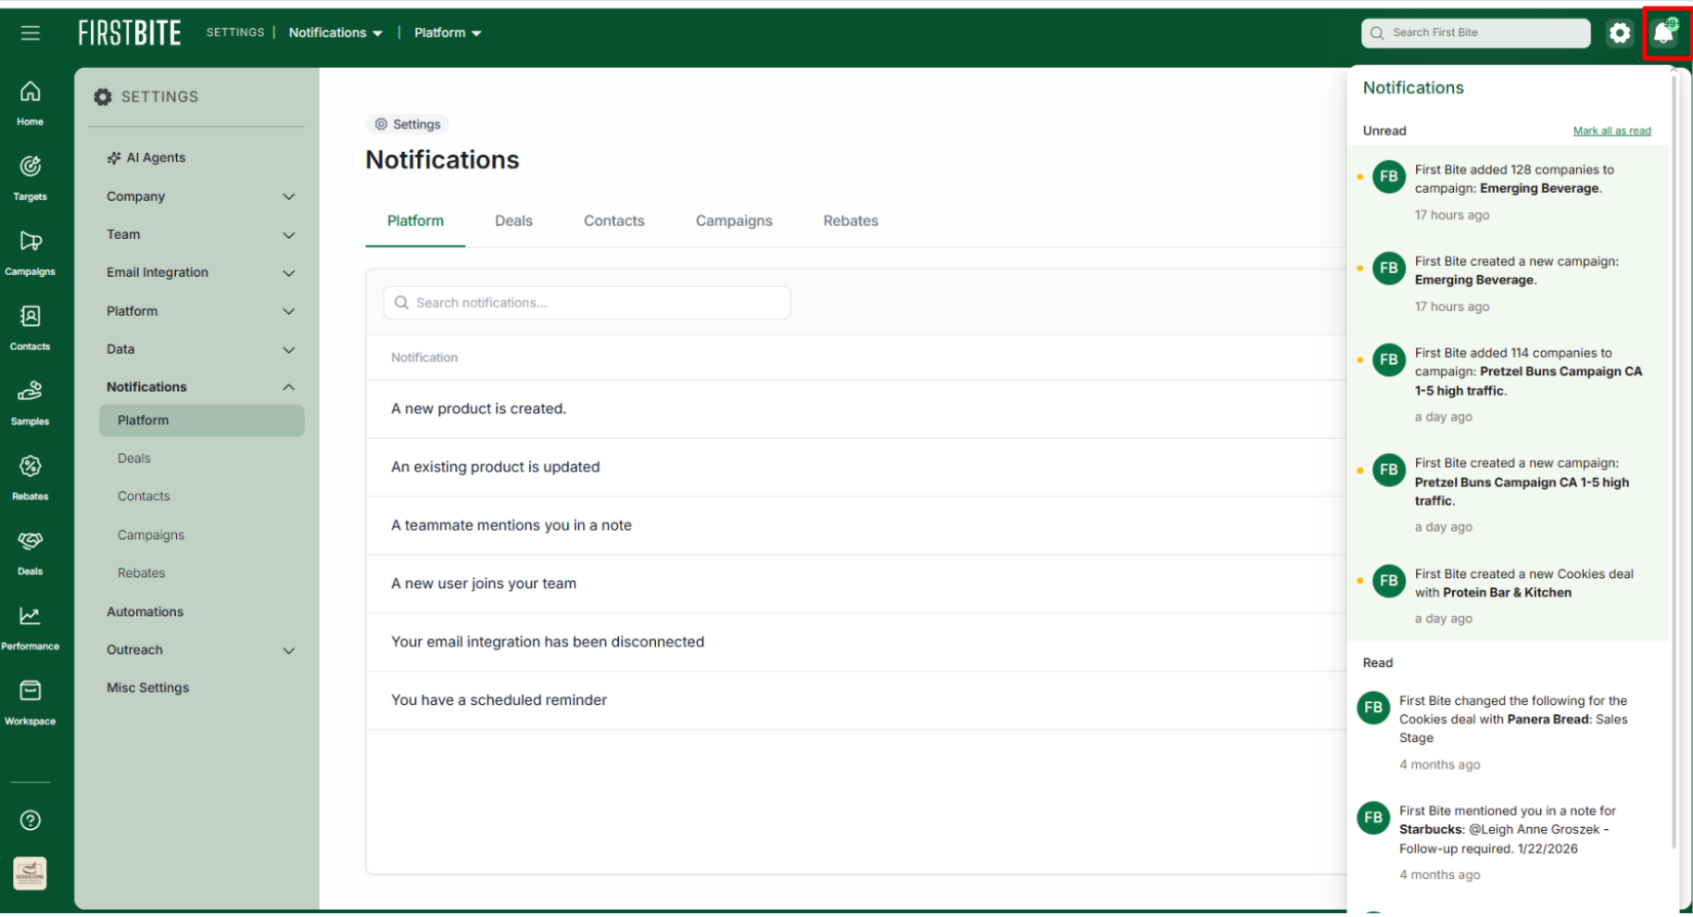1693x917 pixels.
Task: Expand the Team settings section
Action: click(x=200, y=235)
